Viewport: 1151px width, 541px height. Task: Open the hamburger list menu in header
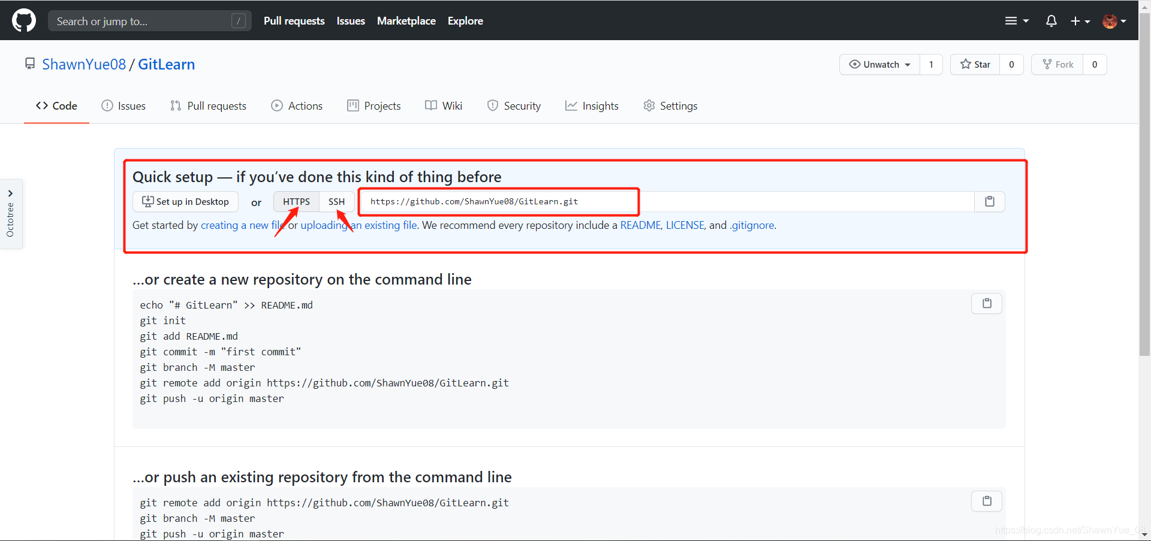pyautogui.click(x=1017, y=21)
